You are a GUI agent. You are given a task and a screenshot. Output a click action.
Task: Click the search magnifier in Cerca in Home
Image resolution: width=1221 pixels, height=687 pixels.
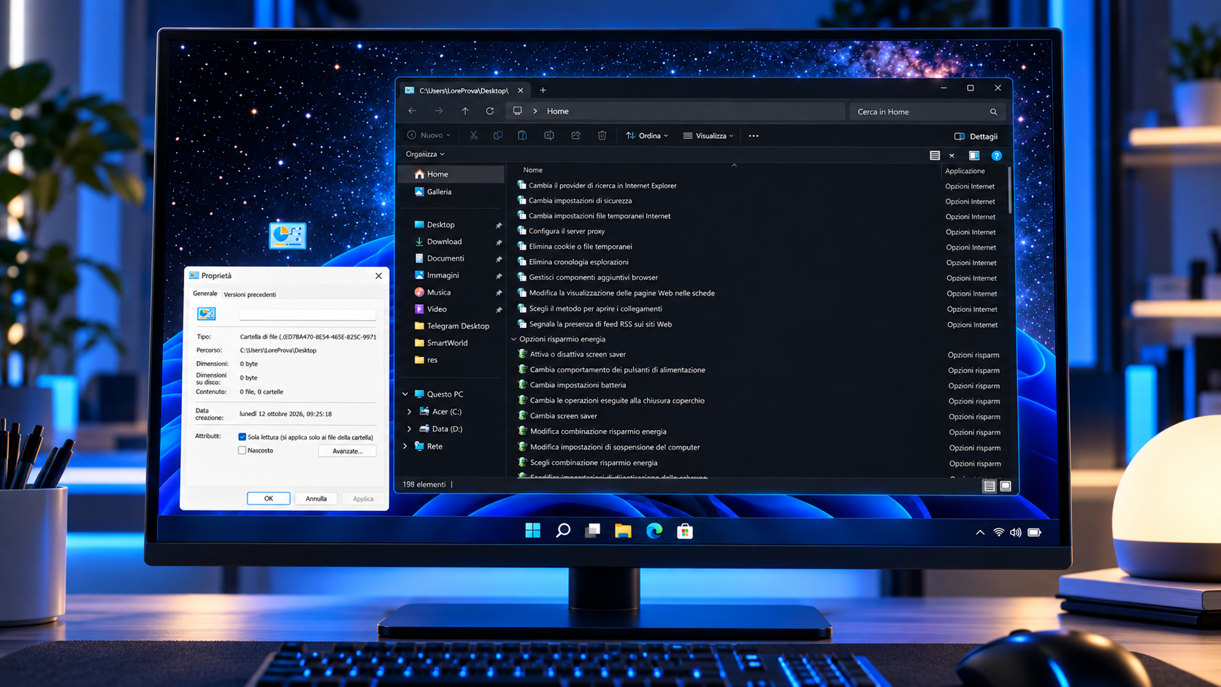(x=993, y=112)
